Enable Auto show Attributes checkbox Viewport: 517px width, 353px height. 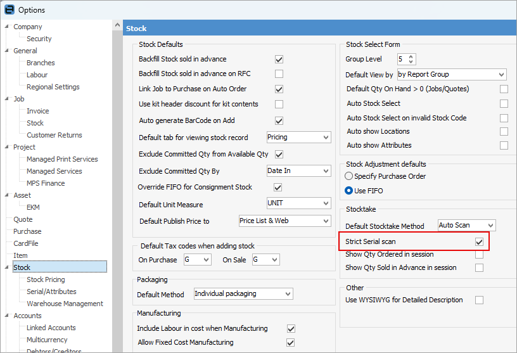pyautogui.click(x=504, y=146)
